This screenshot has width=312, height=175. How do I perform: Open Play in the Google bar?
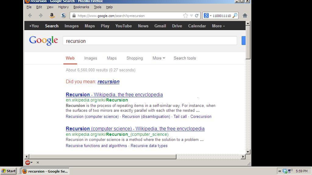[x=105, y=26]
